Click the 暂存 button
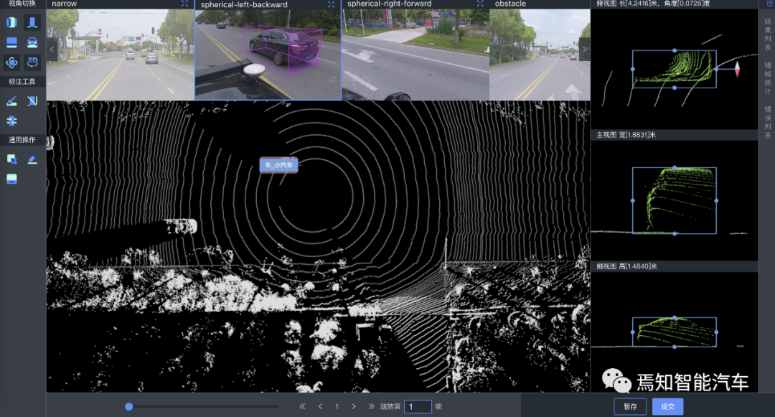The image size is (775, 417). 630,406
